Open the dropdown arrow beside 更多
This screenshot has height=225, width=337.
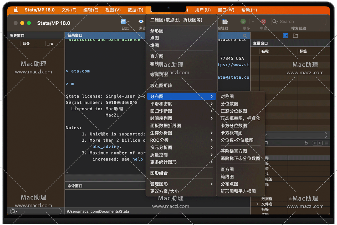(253, 22)
